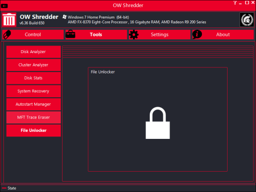Image resolution: width=256 pixels, height=192 pixels.
Task: Click the toolbox icon beside Tools
Action: (x=70, y=34)
